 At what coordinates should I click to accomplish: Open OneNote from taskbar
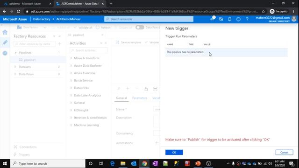[x=155, y=163]
